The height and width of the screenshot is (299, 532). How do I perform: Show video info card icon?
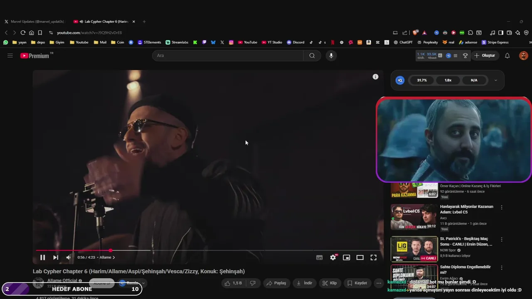[x=375, y=77]
